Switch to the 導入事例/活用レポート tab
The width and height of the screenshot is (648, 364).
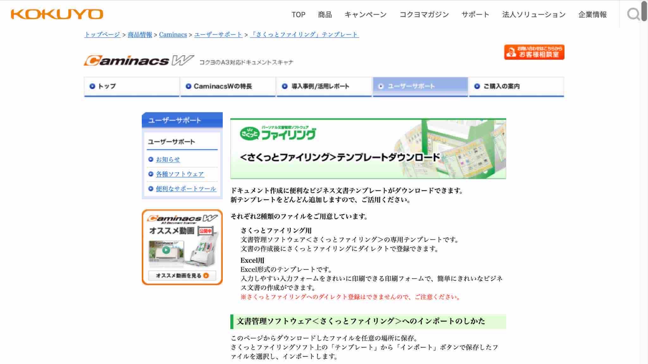(324, 87)
